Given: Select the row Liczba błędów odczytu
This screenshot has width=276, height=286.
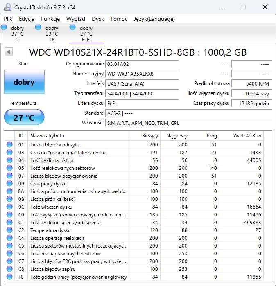Looking at the screenshot, I should click(x=134, y=144).
